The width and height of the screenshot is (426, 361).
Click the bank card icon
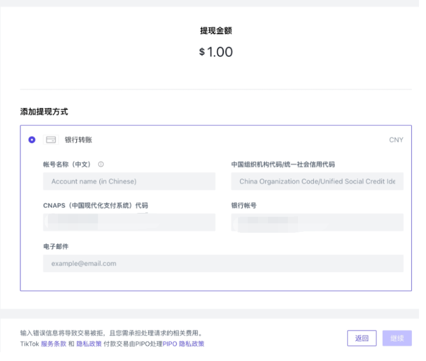52,140
